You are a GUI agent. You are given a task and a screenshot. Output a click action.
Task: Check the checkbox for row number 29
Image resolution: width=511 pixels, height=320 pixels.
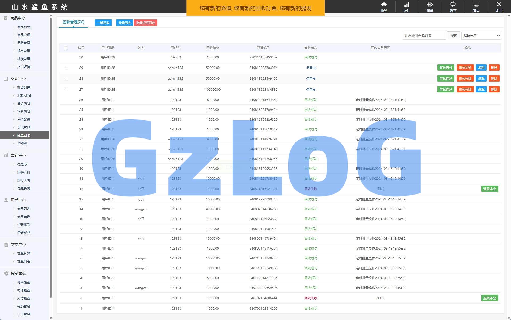click(65, 68)
